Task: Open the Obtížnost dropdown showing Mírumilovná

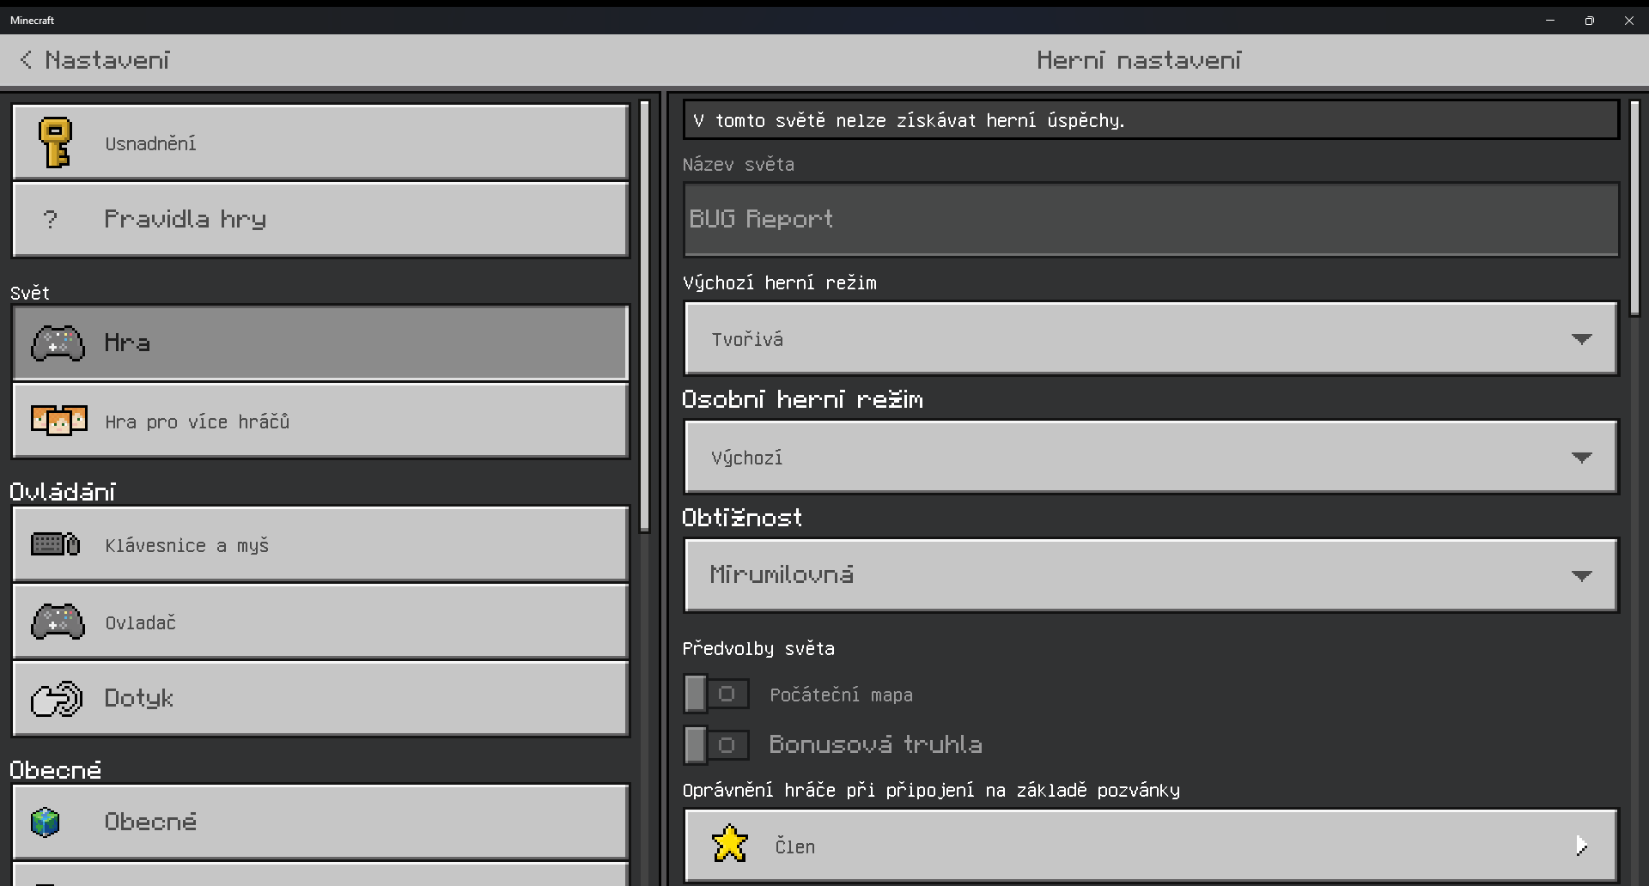Action: 1151,575
